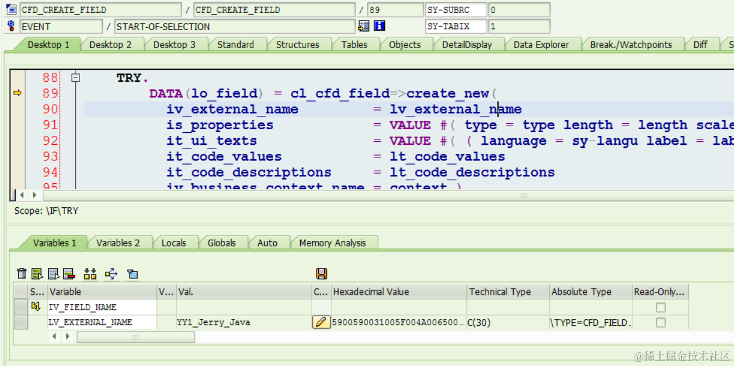The height and width of the screenshot is (366, 734).
Task: Click the second CFD_CREATE_FIELD include field
Action: [274, 10]
